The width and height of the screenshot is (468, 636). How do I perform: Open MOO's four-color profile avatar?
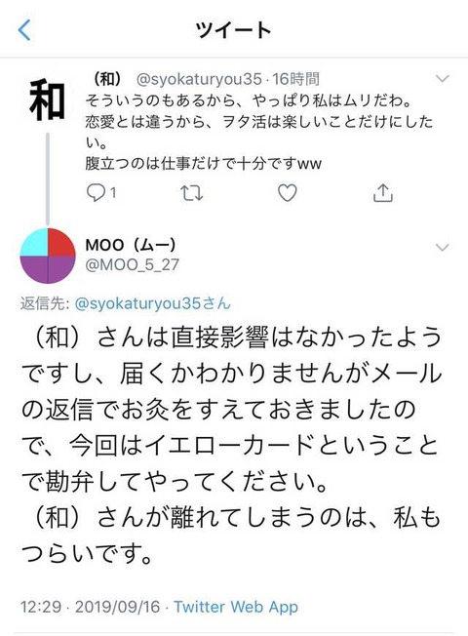pyautogui.click(x=48, y=256)
